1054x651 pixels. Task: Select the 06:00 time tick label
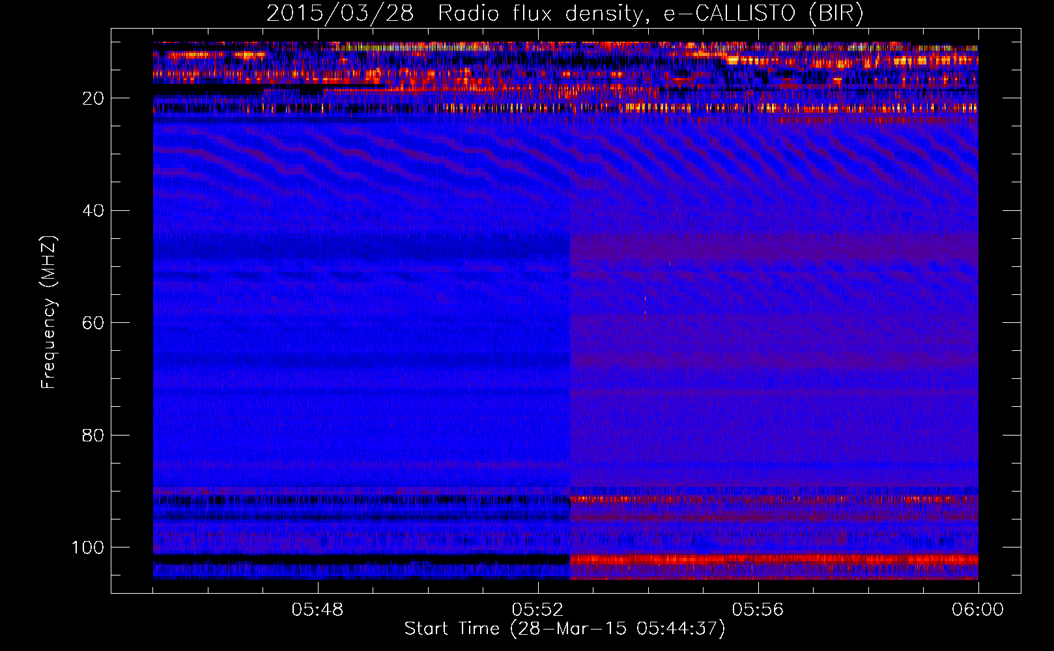point(978,610)
